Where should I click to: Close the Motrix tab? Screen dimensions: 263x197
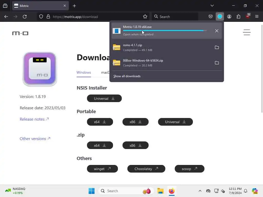pos(64,6)
